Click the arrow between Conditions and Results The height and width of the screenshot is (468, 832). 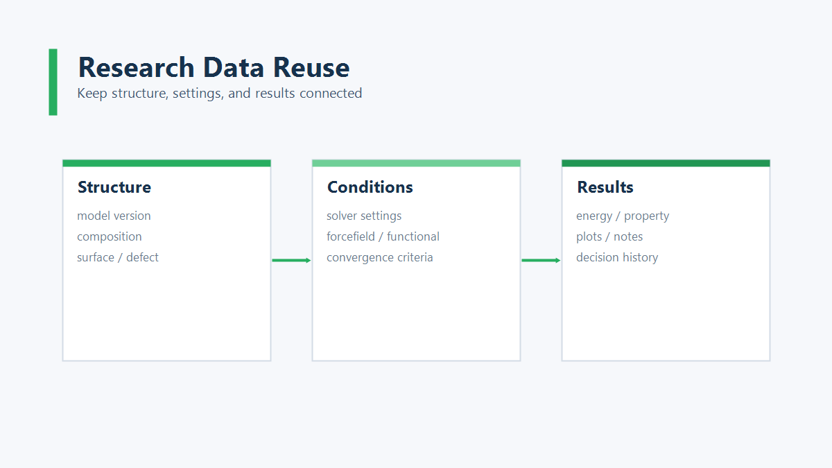click(541, 260)
